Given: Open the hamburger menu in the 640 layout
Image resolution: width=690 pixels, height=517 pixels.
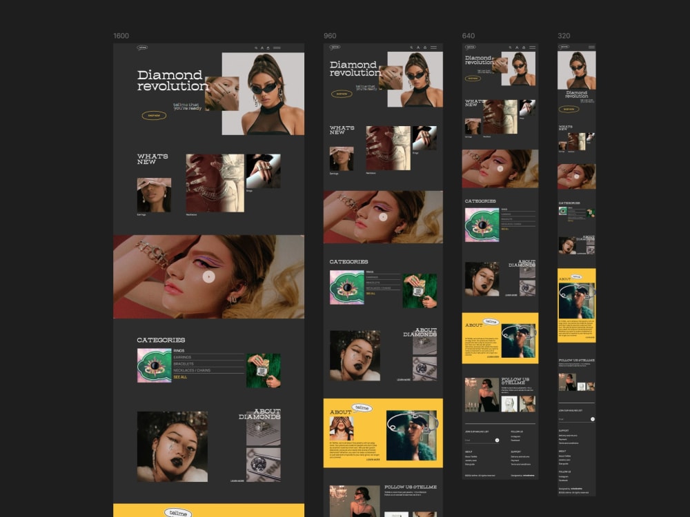Looking at the screenshot, I should tap(533, 48).
